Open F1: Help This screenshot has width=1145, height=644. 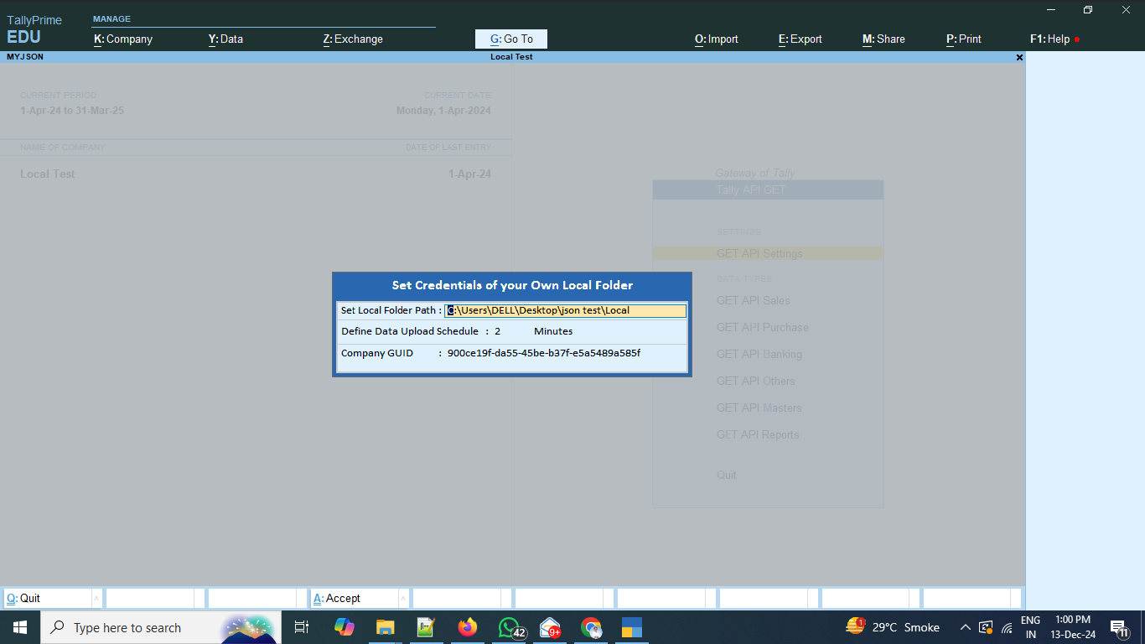tap(1050, 39)
